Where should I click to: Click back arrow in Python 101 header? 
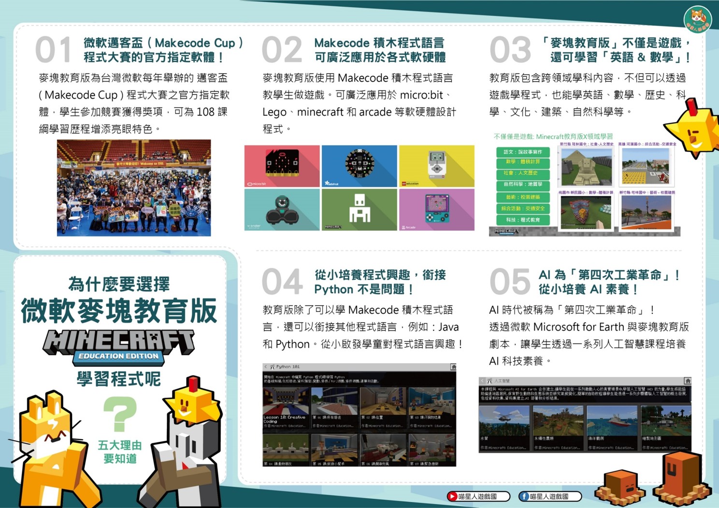[266, 367]
